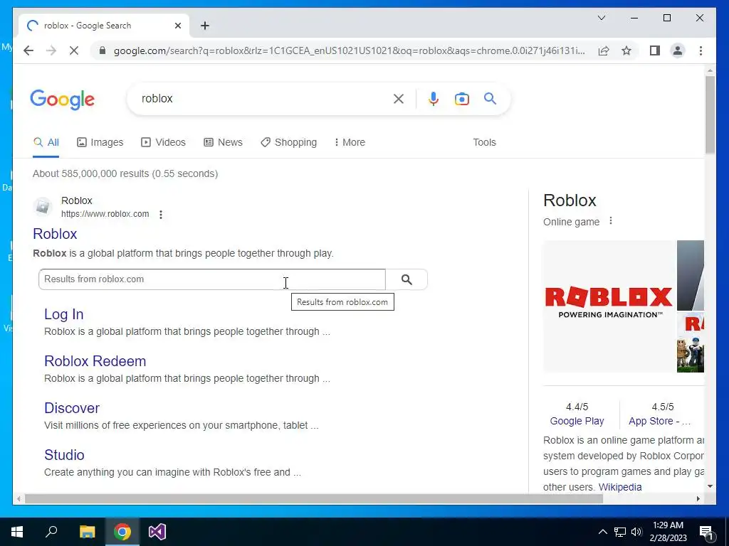
Task: Open Windows taskbar search
Action: [51, 532]
